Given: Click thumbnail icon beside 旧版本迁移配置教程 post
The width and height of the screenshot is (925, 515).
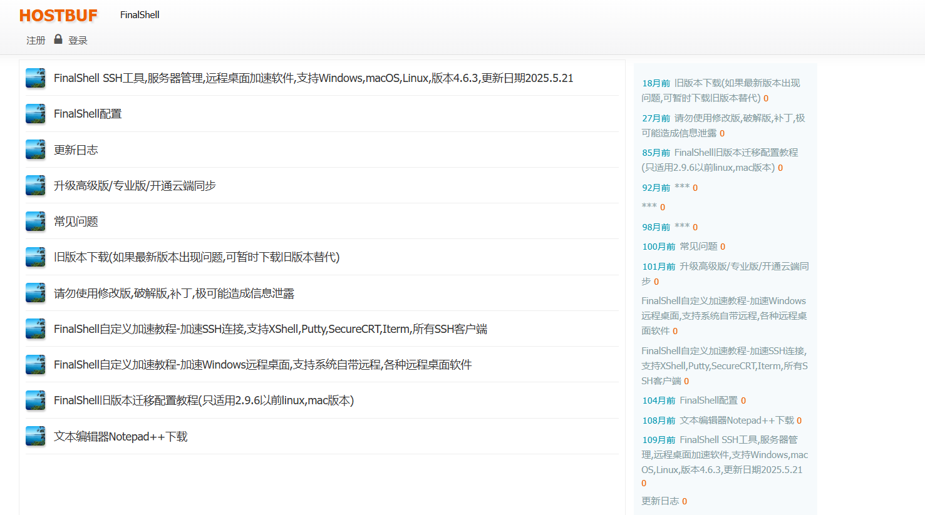Looking at the screenshot, I should [x=35, y=400].
